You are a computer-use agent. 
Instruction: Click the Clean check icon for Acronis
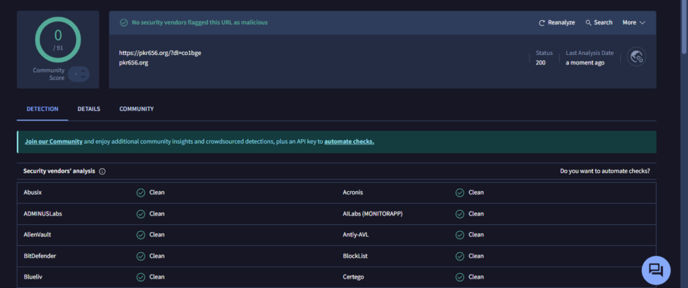click(x=460, y=193)
